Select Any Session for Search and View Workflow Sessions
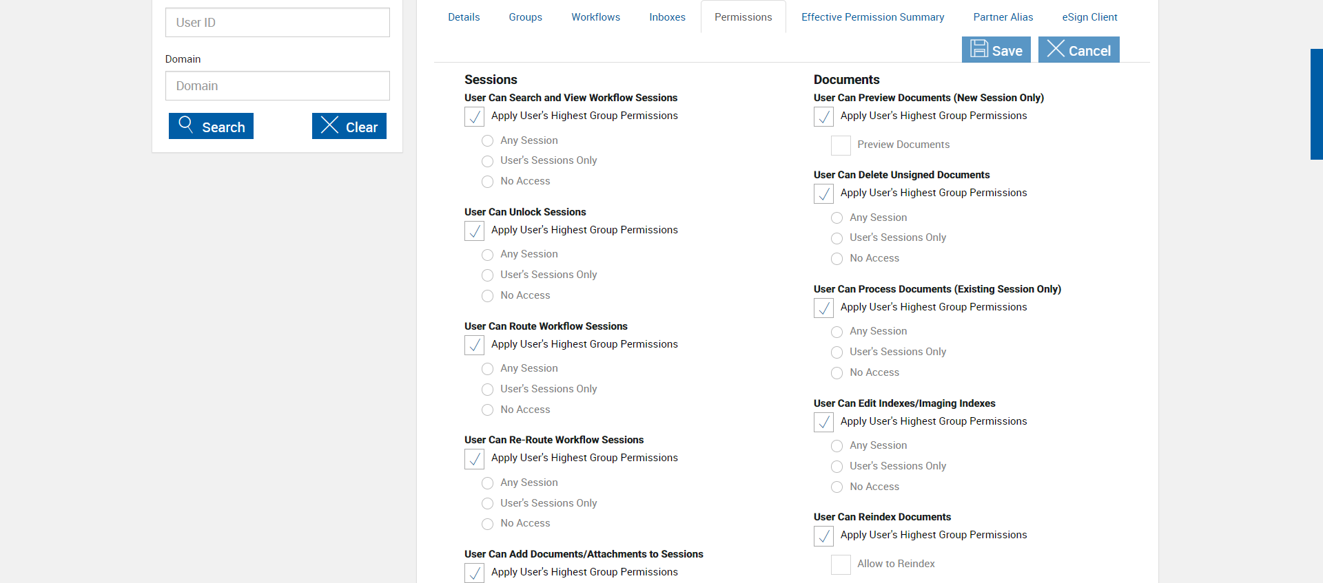1323x583 pixels. click(x=488, y=141)
